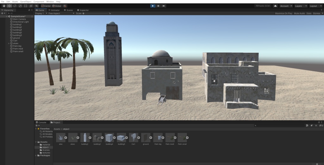The width and height of the screenshot is (324, 165).
Task: Open the custom editor tools icon
Action: pos(37,6)
